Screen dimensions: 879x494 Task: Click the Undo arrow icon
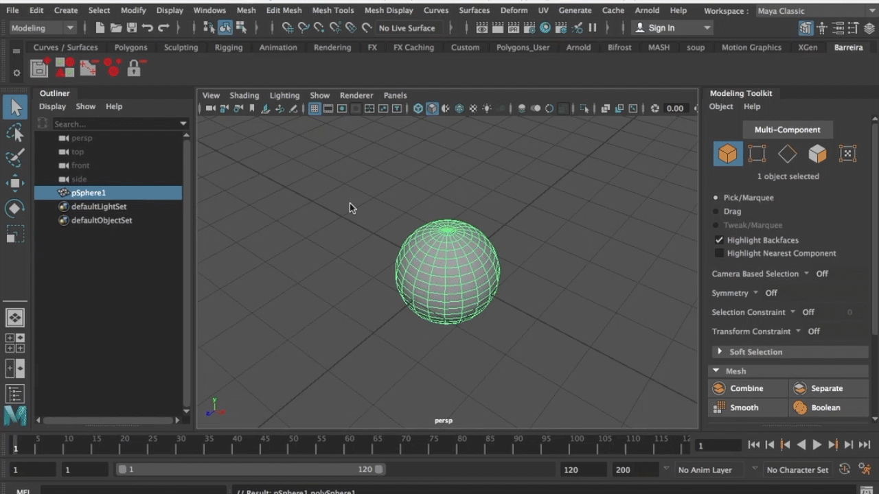[147, 28]
